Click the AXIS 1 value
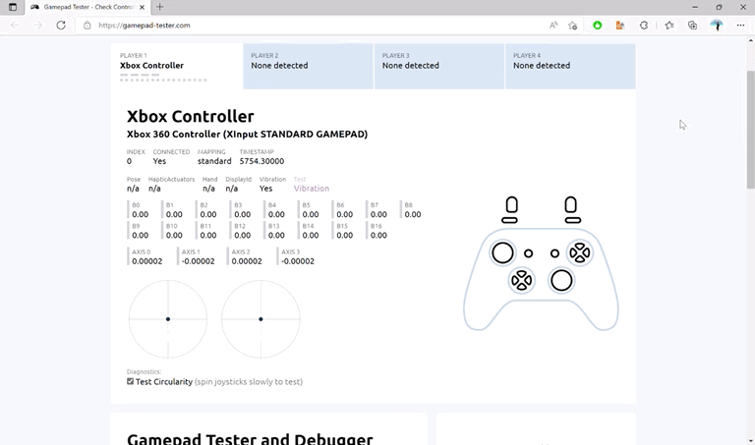The width and height of the screenshot is (755, 445). 198,261
